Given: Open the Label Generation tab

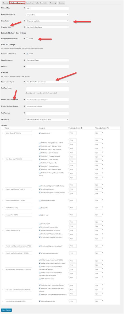Looking at the screenshot, I should click(x=41, y=3).
